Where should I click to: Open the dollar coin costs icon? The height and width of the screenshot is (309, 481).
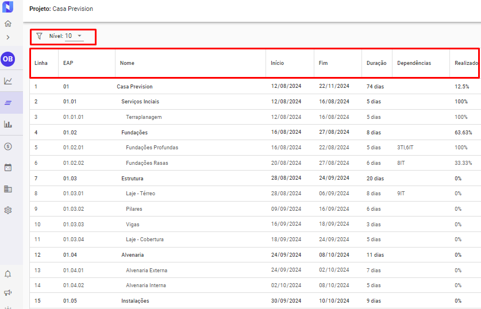point(8,146)
